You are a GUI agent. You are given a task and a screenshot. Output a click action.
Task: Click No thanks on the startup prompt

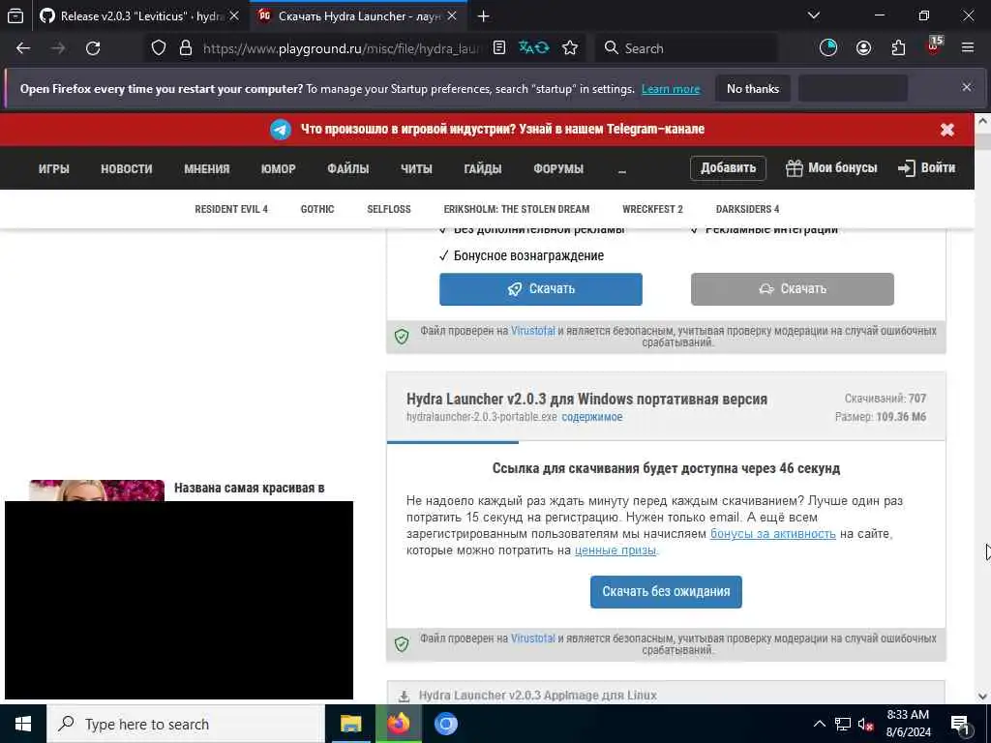(x=753, y=89)
